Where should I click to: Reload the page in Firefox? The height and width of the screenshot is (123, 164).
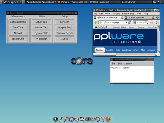point(129,22)
